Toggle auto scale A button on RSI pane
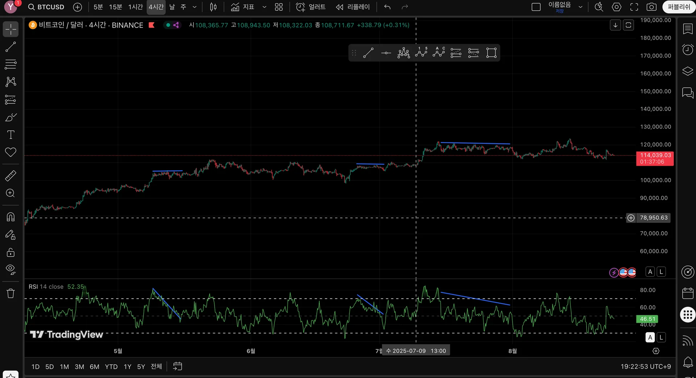 point(650,337)
